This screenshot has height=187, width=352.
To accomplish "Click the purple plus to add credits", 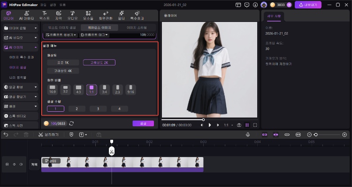I will (x=289, y=5).
